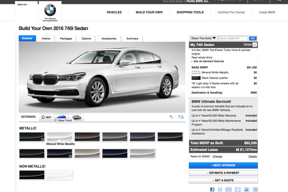Click GET A QUOTE
Image resolution: width=288 pixels, height=192 pixels.
click(x=223, y=180)
